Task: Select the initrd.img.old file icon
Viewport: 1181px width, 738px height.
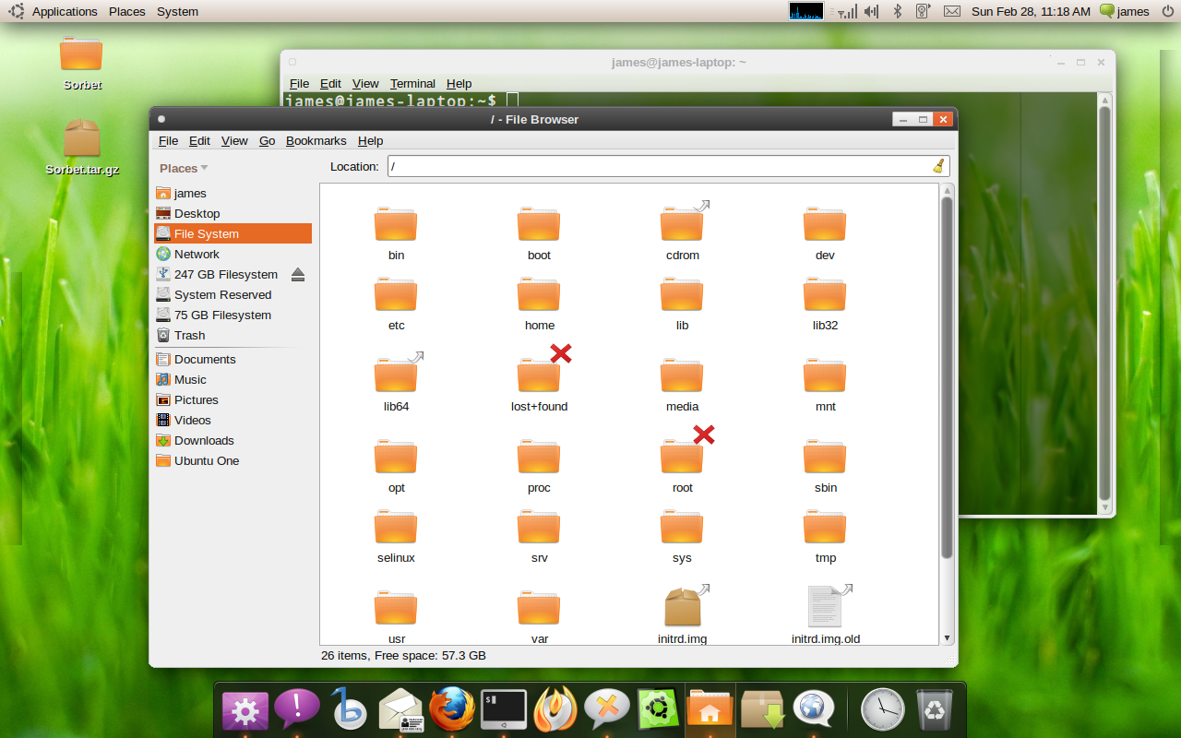Action: [x=825, y=606]
